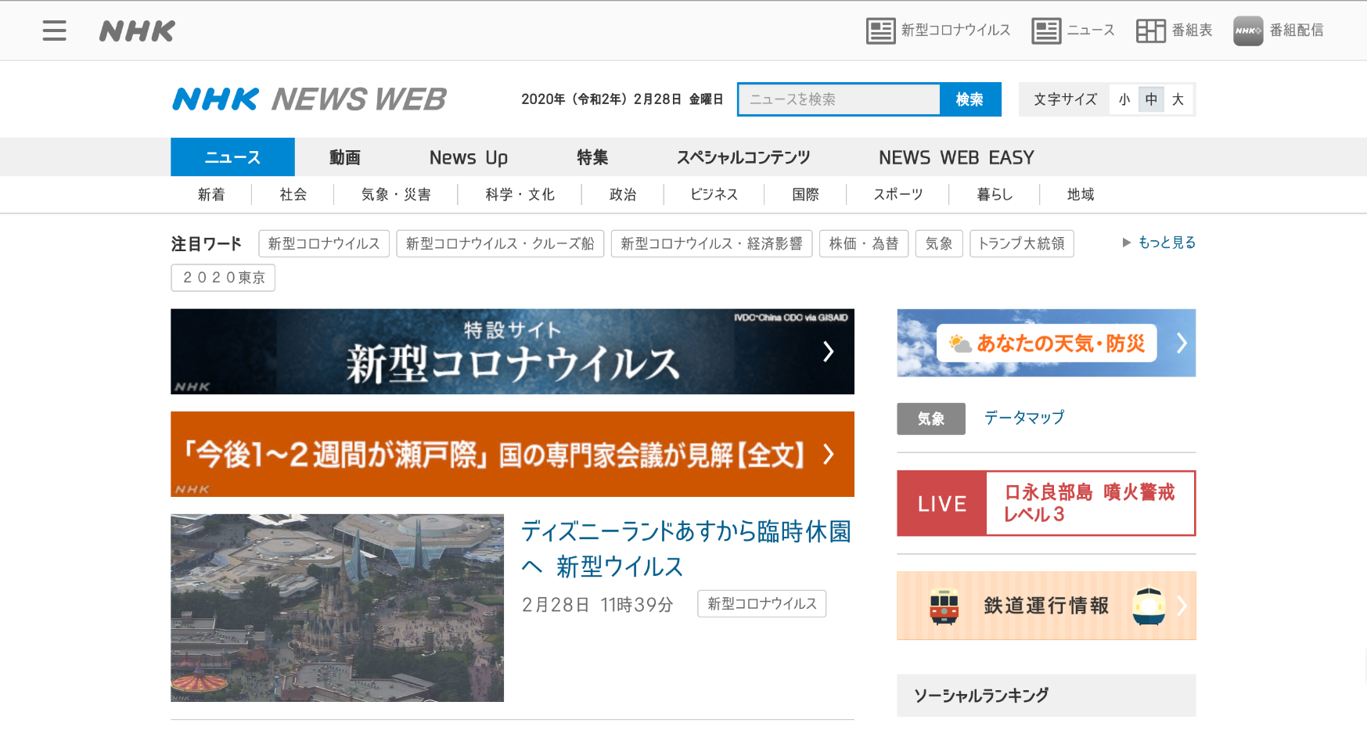This screenshot has width=1367, height=734.
Task: Select the 暮らし category
Action: [995, 194]
